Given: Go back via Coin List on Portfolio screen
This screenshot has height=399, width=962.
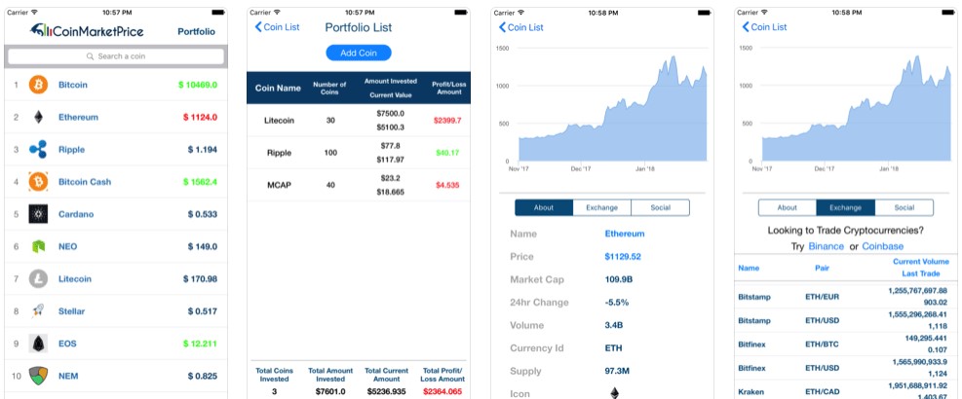Looking at the screenshot, I should (278, 27).
